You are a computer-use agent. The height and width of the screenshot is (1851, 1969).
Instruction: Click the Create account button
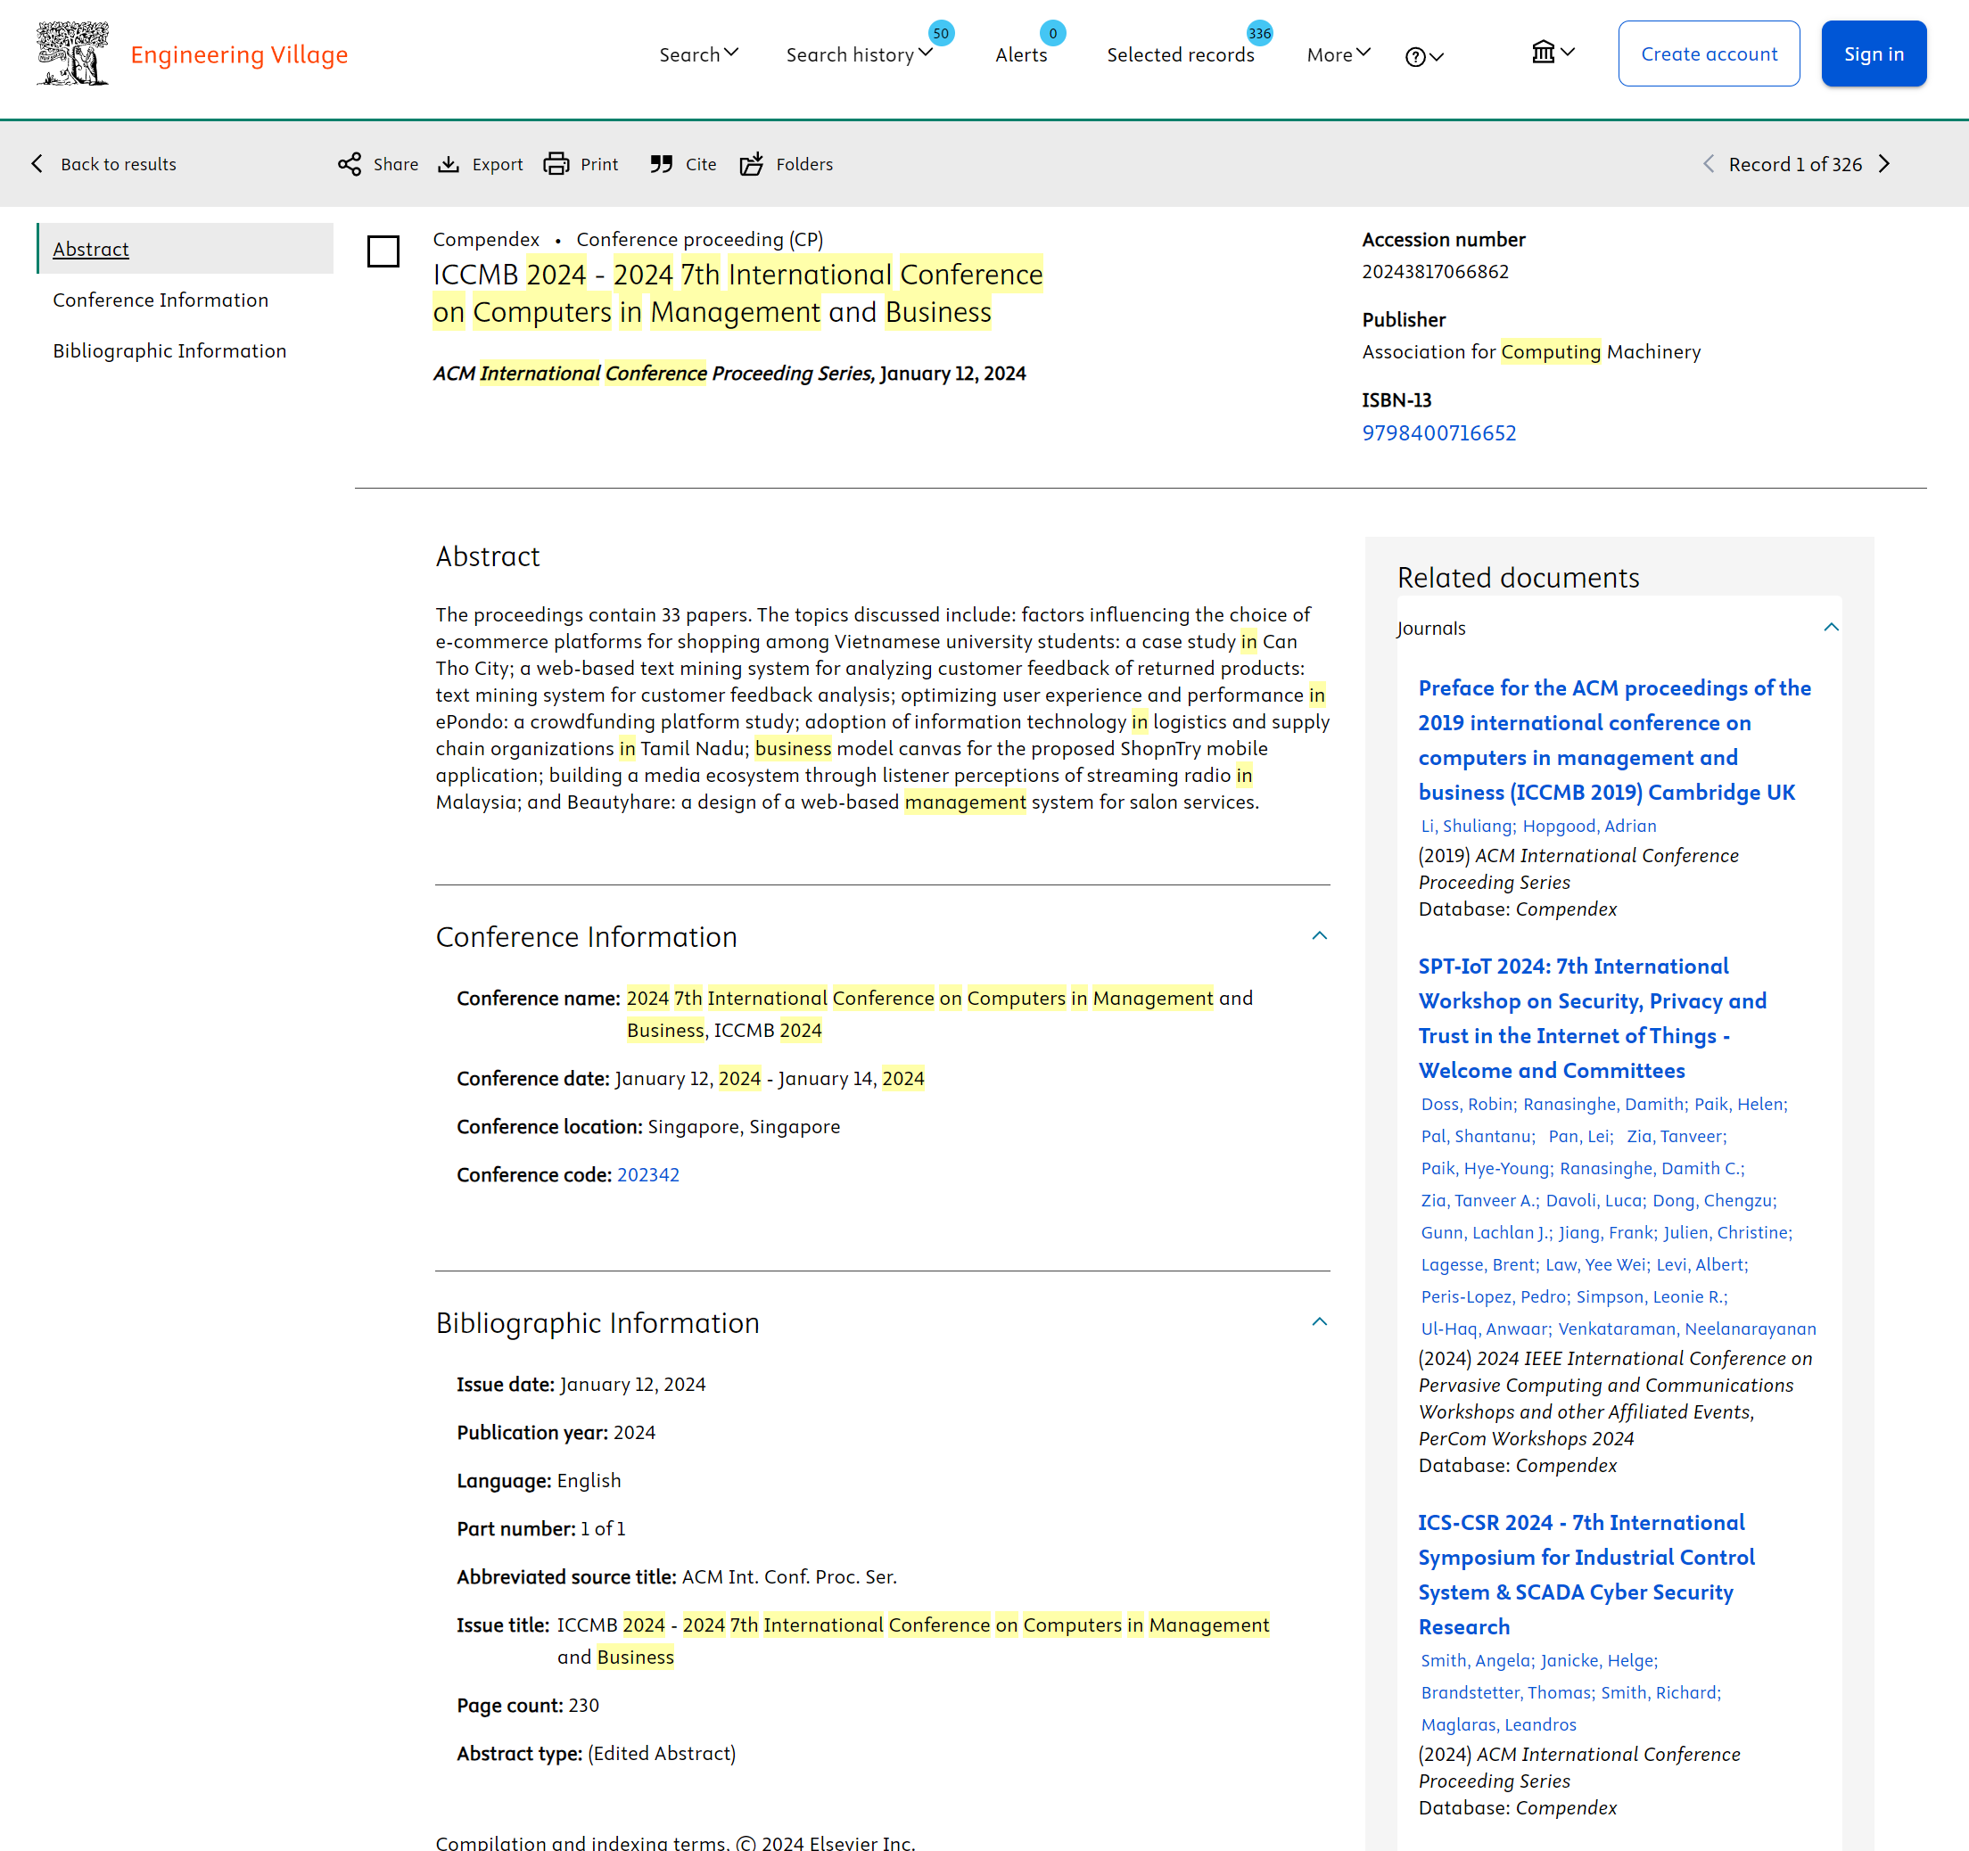tap(1709, 53)
